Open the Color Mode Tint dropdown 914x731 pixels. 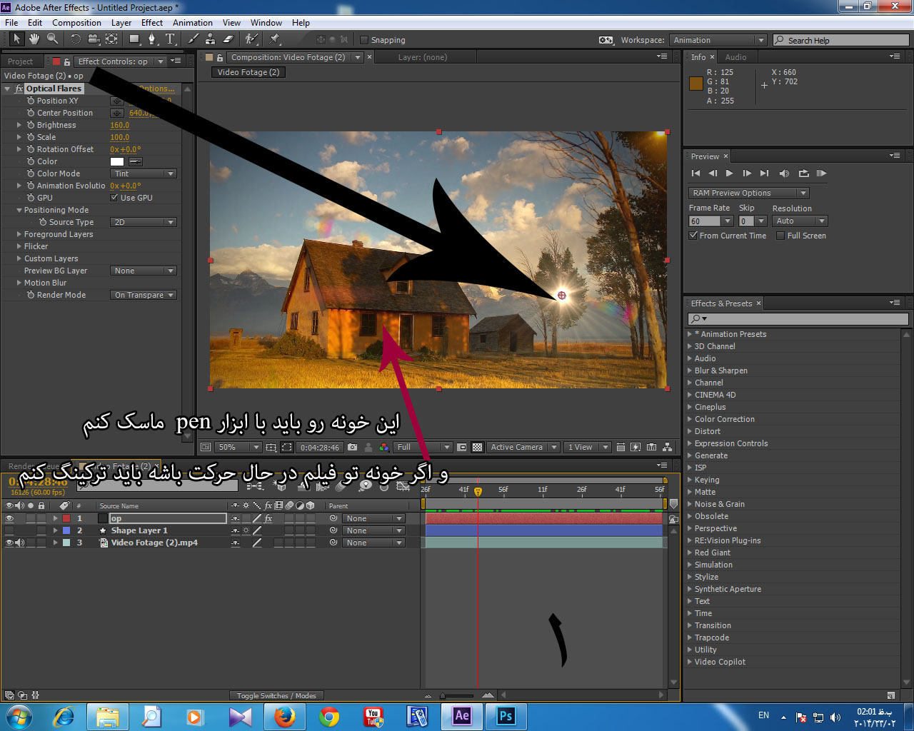coord(144,173)
